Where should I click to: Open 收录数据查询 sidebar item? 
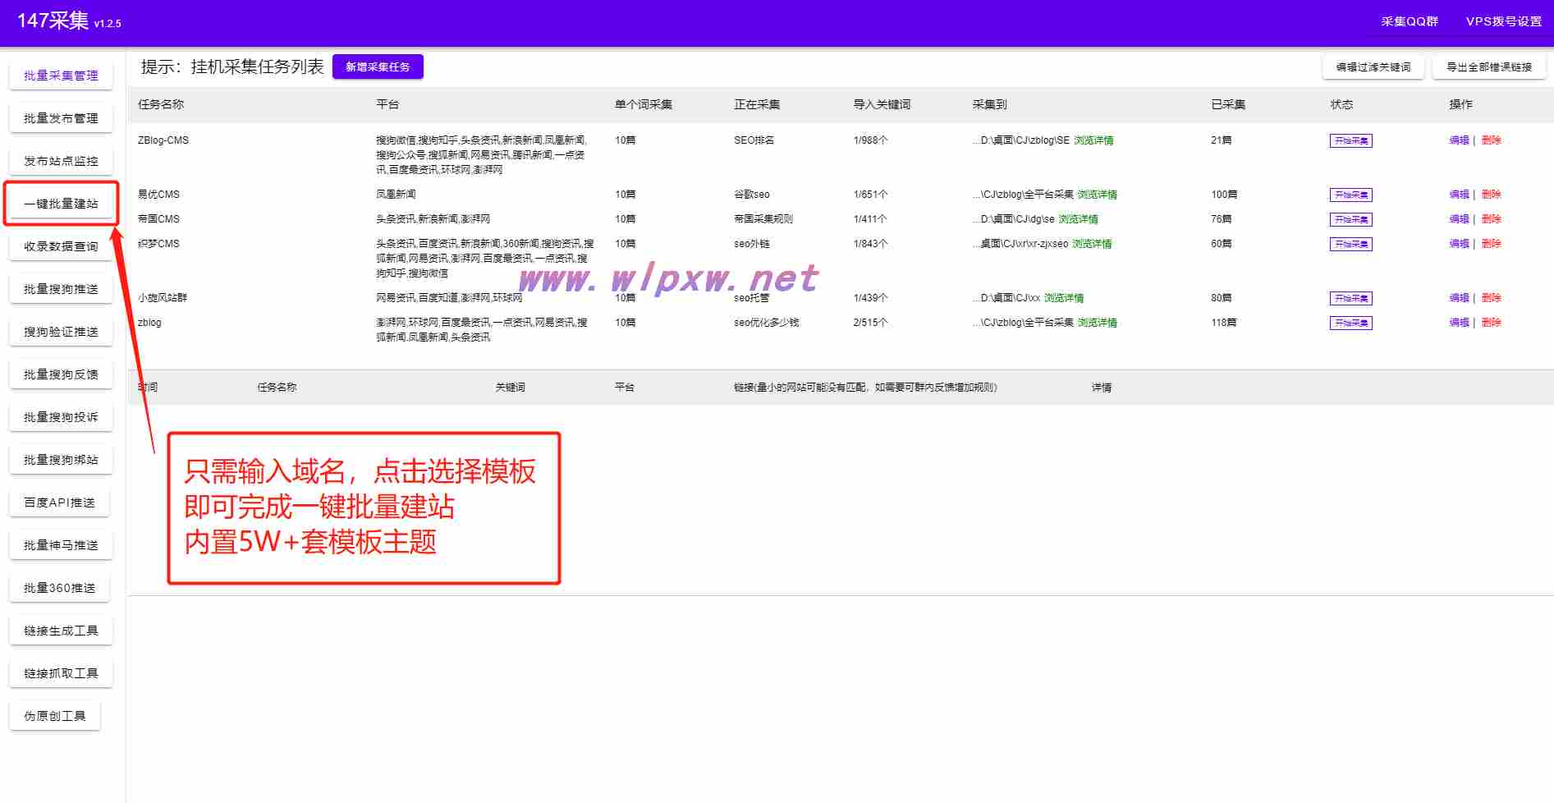tap(61, 246)
